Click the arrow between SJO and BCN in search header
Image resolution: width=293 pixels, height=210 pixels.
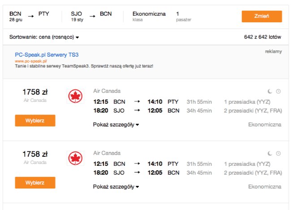pyautogui.click(x=92, y=17)
